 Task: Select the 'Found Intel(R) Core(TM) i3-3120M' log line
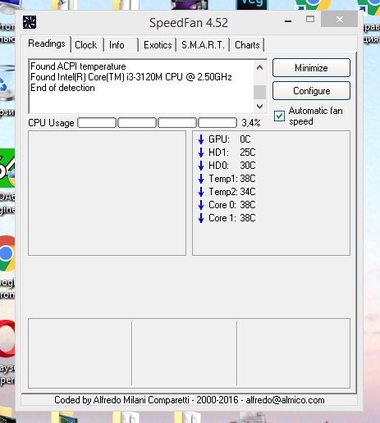[x=131, y=77]
